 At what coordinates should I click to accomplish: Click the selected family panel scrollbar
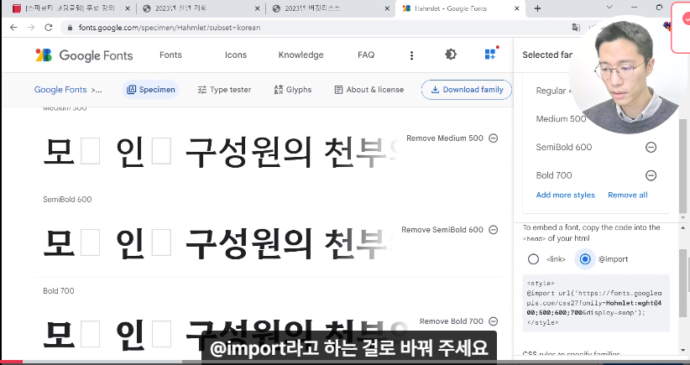683,165
